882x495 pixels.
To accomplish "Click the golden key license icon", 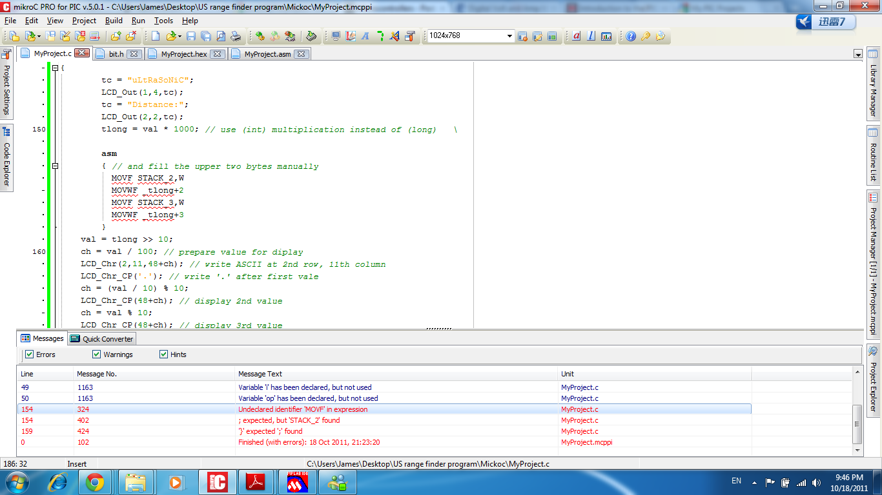I will 645,36.
